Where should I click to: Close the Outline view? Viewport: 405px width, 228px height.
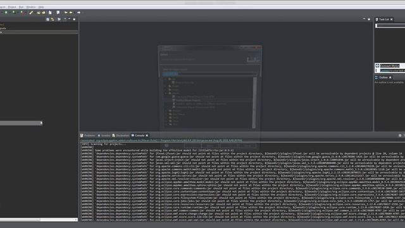pyautogui.click(x=390, y=77)
